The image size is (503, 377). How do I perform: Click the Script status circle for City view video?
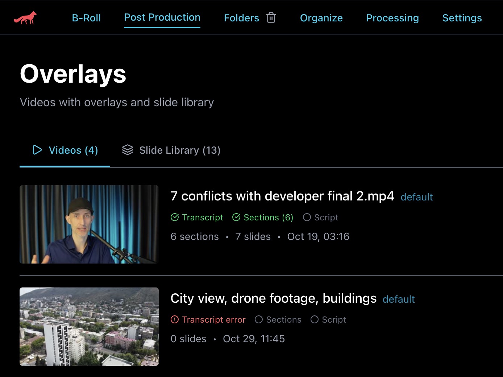click(315, 319)
